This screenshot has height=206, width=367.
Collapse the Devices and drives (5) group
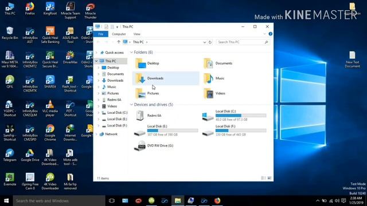(131, 105)
